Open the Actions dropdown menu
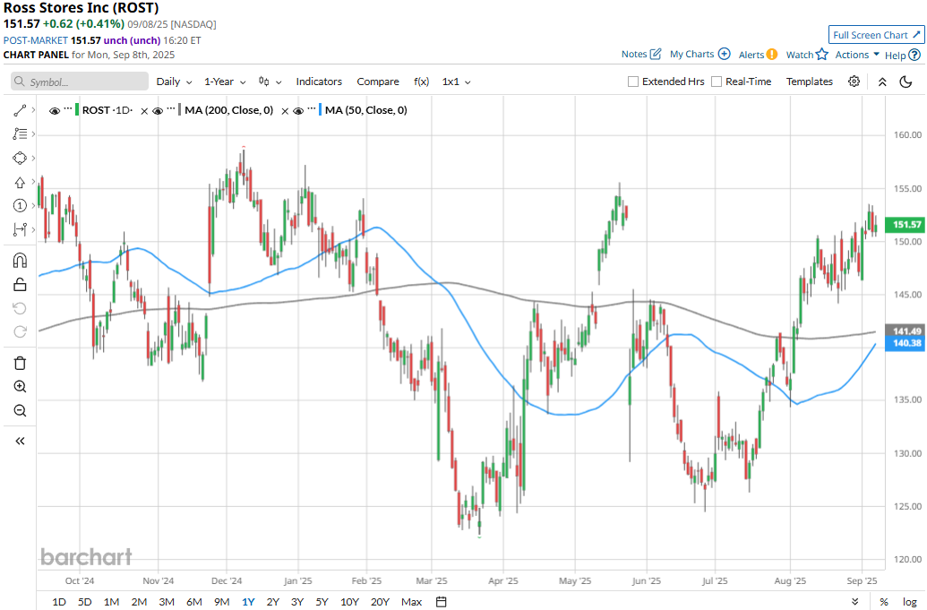 [x=856, y=55]
